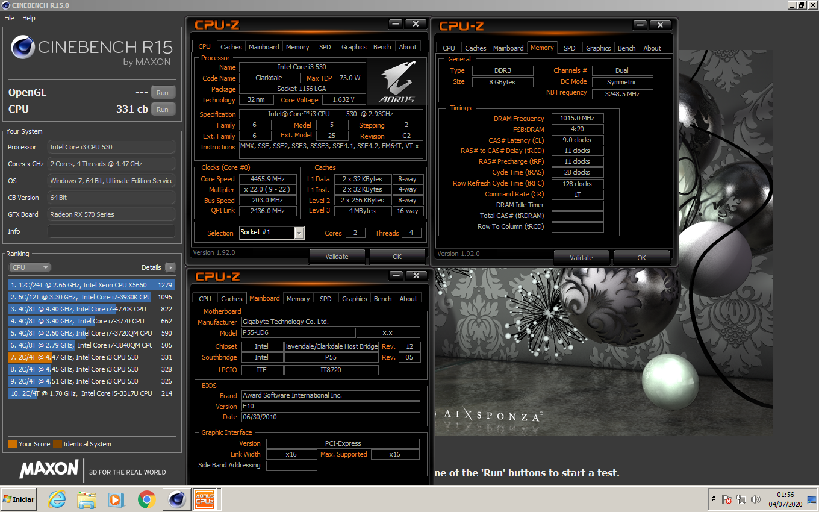Close the top-left CPU-Z window

(x=416, y=23)
